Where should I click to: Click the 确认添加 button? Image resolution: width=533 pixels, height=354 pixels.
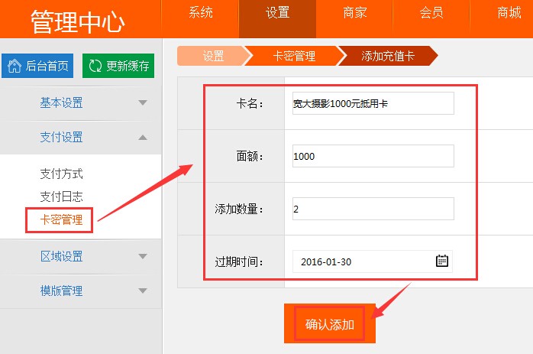point(330,323)
